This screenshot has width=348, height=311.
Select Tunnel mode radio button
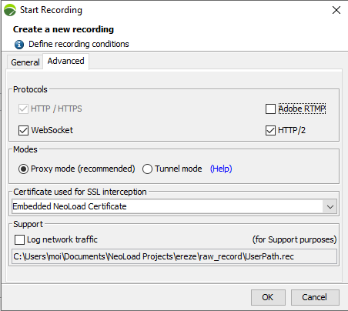pos(147,169)
